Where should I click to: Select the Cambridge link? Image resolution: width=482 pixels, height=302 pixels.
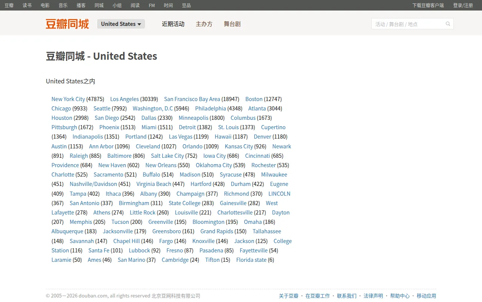click(x=175, y=260)
